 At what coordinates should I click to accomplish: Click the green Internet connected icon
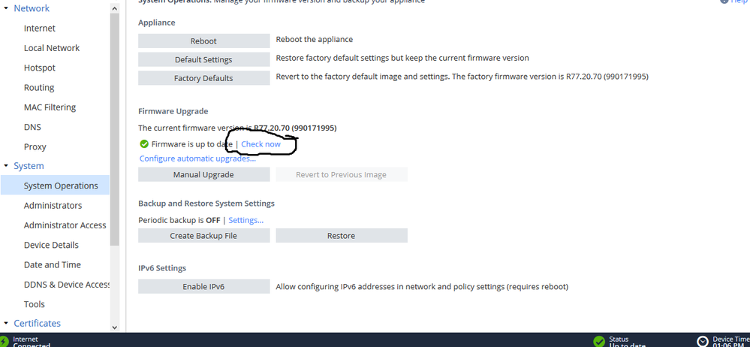[x=6, y=342]
